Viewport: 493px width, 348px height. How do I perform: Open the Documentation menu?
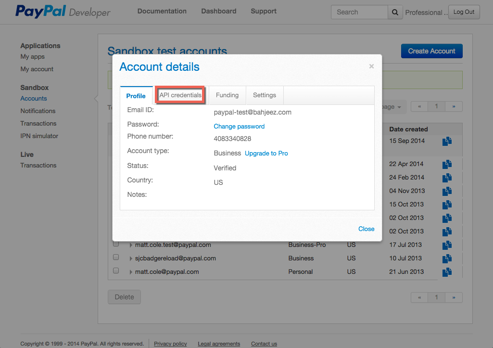(162, 12)
